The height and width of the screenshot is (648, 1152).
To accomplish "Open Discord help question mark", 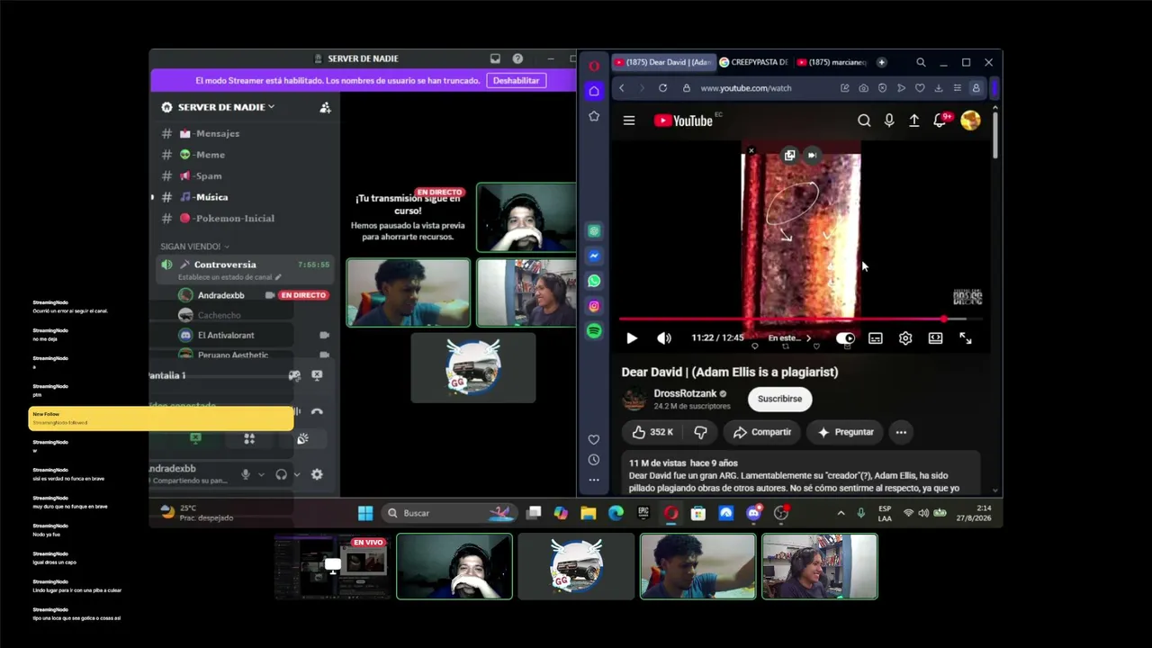I will tap(517, 58).
